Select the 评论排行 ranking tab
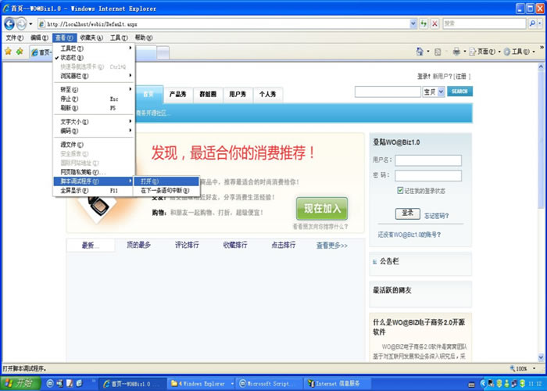This screenshot has width=547, height=391. pyautogui.click(x=187, y=245)
